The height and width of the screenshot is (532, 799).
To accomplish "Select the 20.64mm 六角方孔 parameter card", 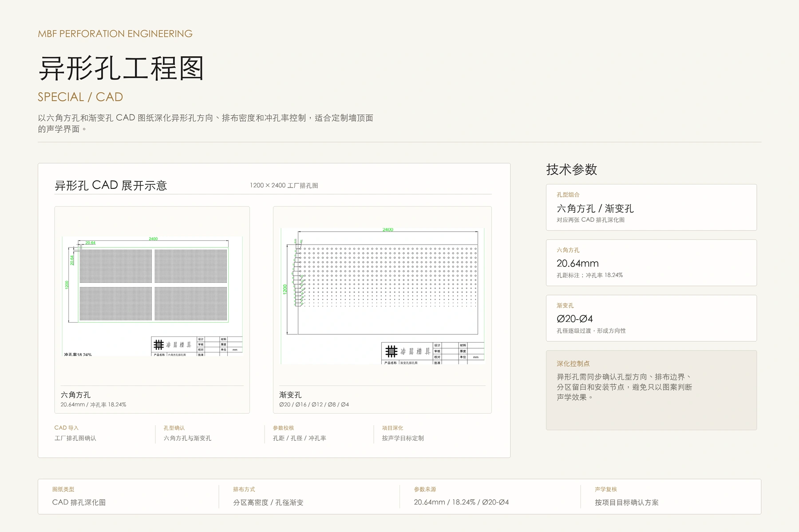I will tap(651, 263).
